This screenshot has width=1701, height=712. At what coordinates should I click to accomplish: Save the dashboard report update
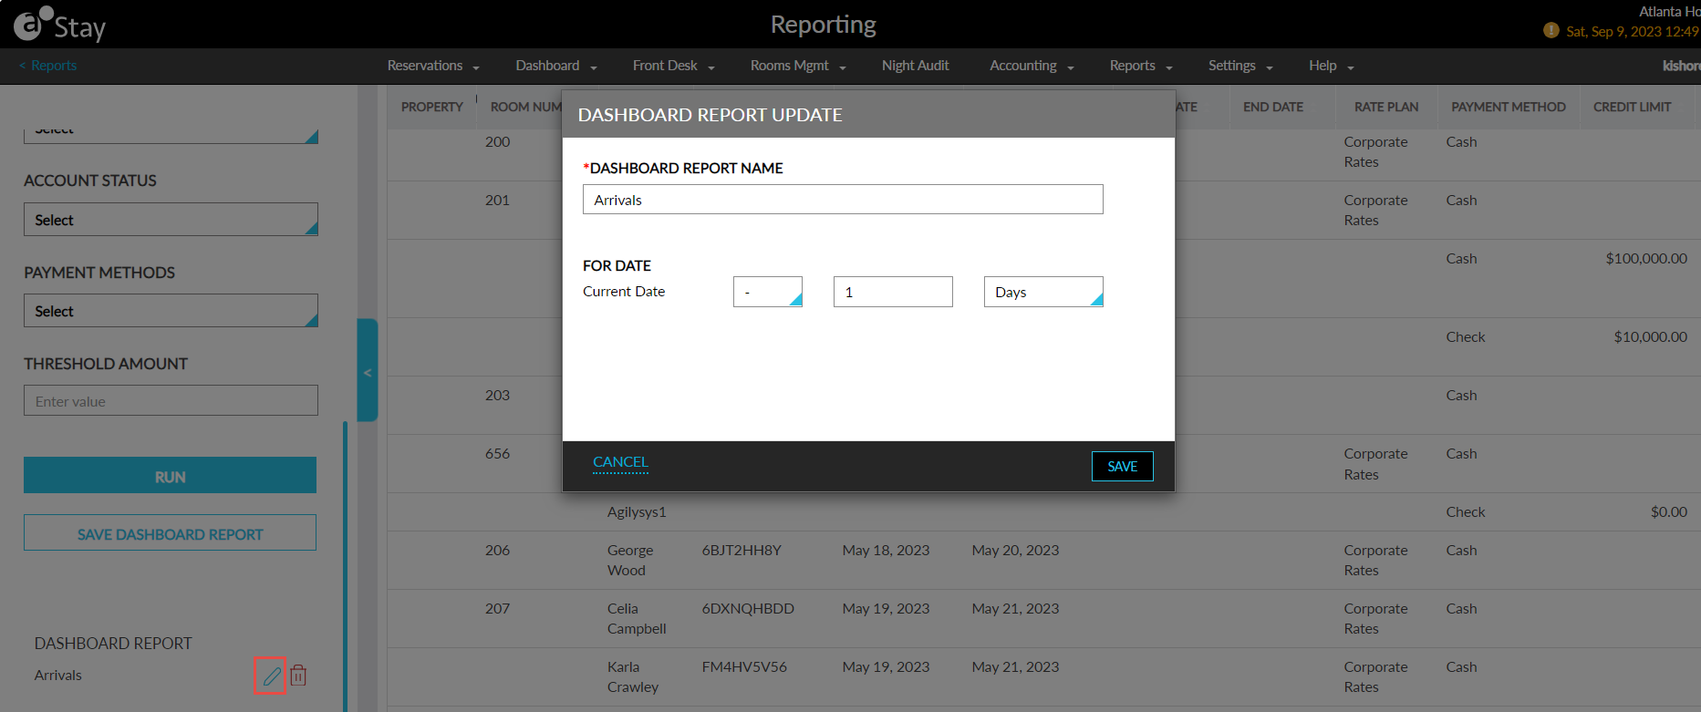pos(1123,466)
